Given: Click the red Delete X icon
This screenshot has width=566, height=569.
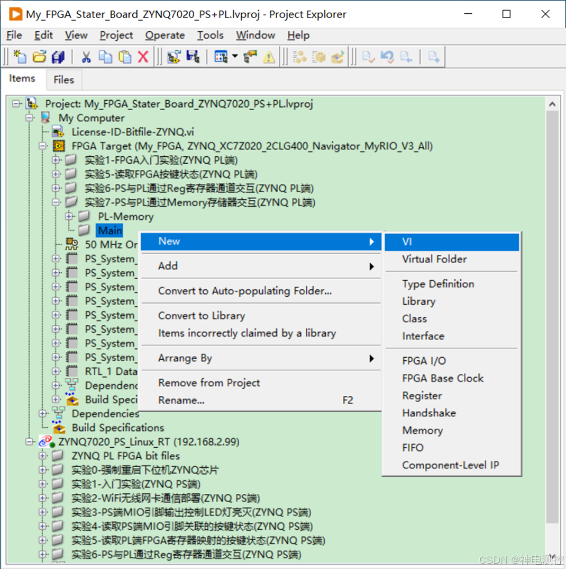Looking at the screenshot, I should click(x=143, y=57).
